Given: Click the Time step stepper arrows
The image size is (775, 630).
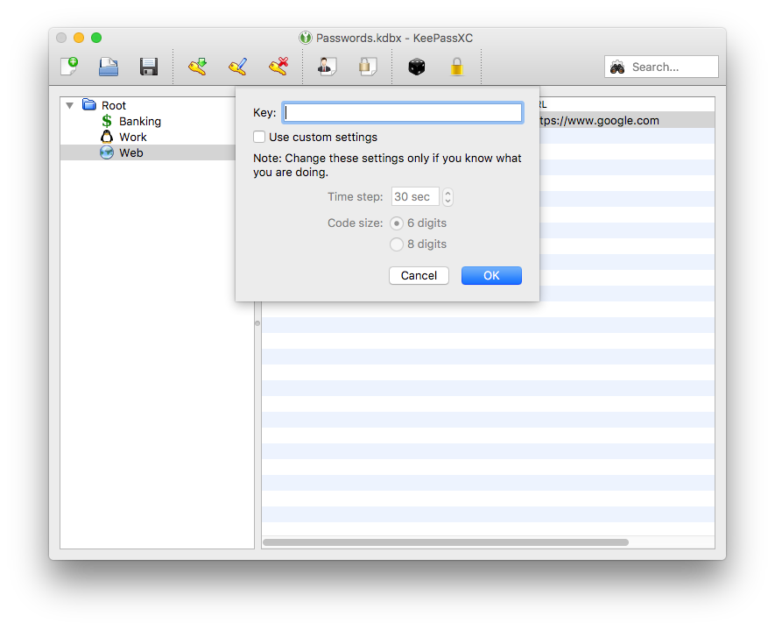Looking at the screenshot, I should [447, 197].
